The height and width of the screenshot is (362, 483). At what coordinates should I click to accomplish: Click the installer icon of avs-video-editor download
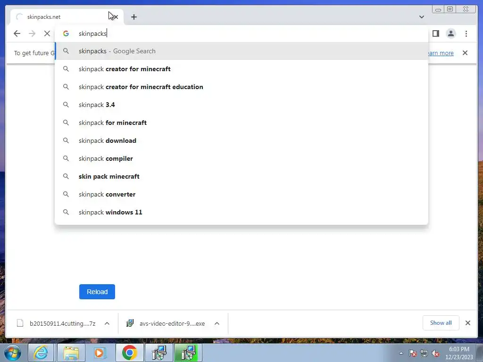(130, 323)
